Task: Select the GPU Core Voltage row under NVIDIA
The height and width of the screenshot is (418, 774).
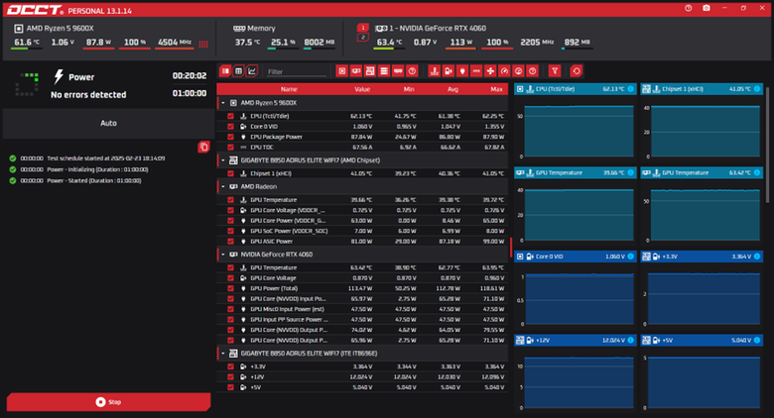Action: pyautogui.click(x=362, y=278)
